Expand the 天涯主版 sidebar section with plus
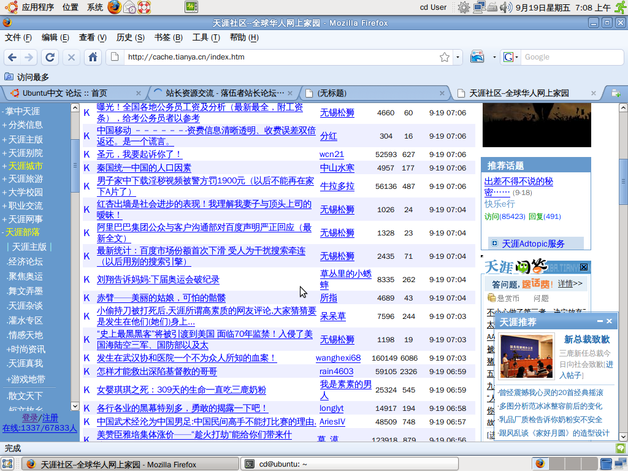This screenshot has width=628, height=471. [x=4, y=140]
